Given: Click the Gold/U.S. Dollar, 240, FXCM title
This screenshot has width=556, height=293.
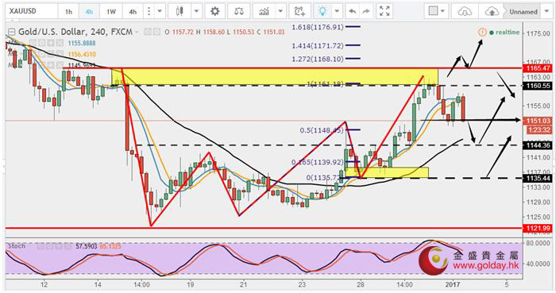Looking at the screenshot, I should [75, 32].
